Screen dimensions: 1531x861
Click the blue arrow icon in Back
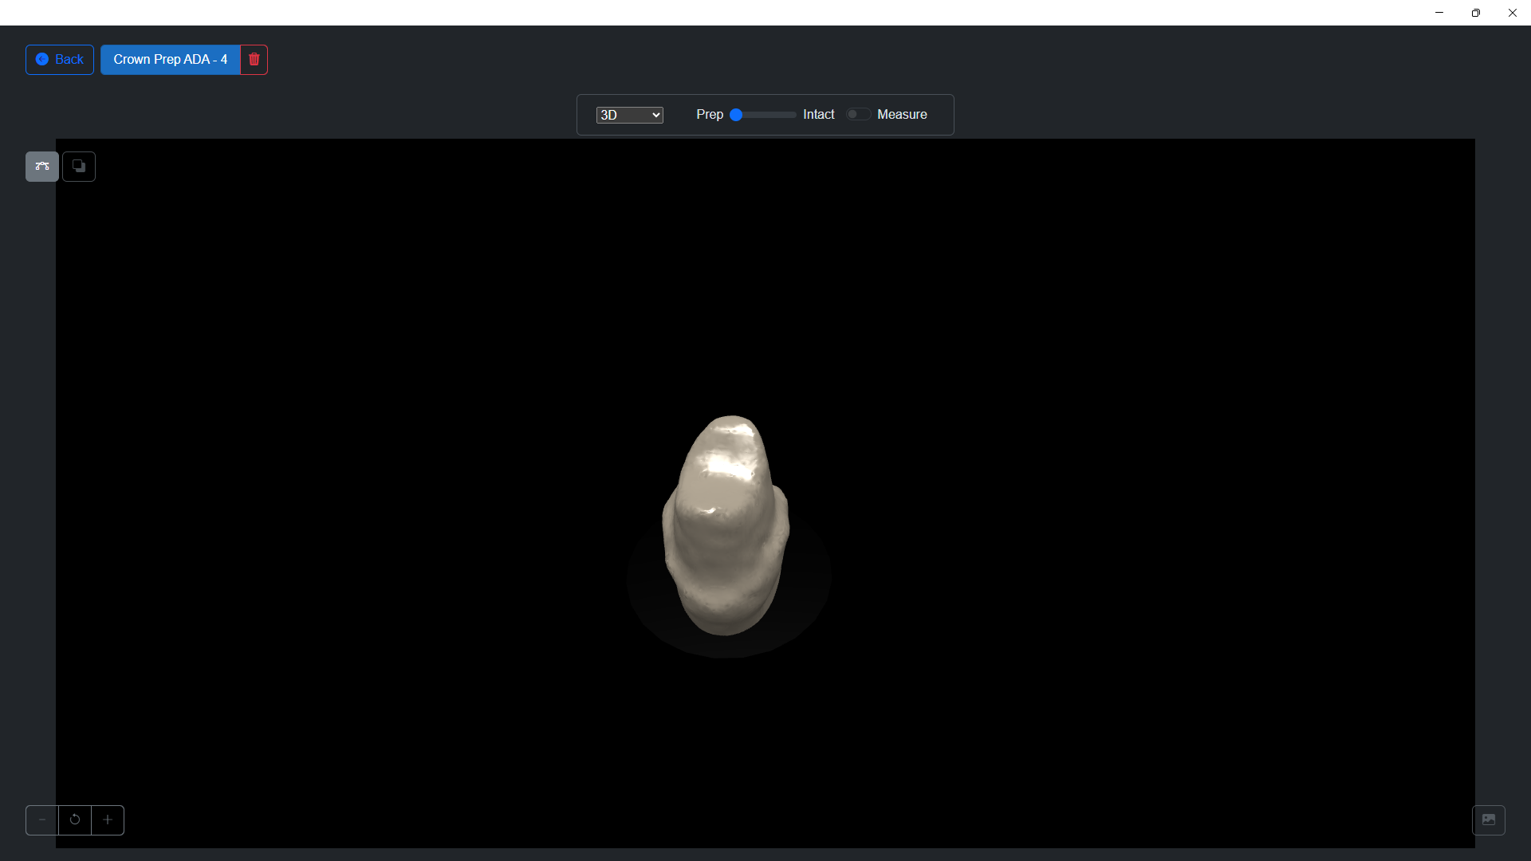coord(42,60)
